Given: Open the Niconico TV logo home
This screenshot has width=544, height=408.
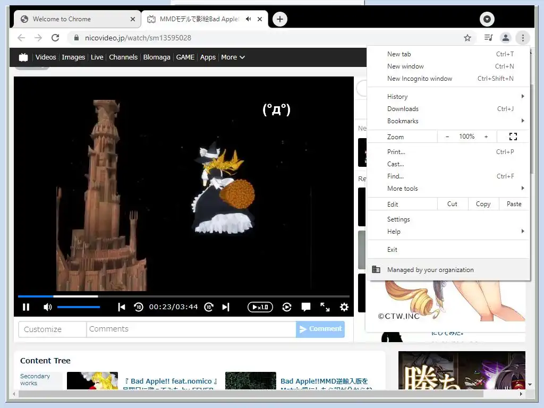Looking at the screenshot, I should pyautogui.click(x=23, y=57).
